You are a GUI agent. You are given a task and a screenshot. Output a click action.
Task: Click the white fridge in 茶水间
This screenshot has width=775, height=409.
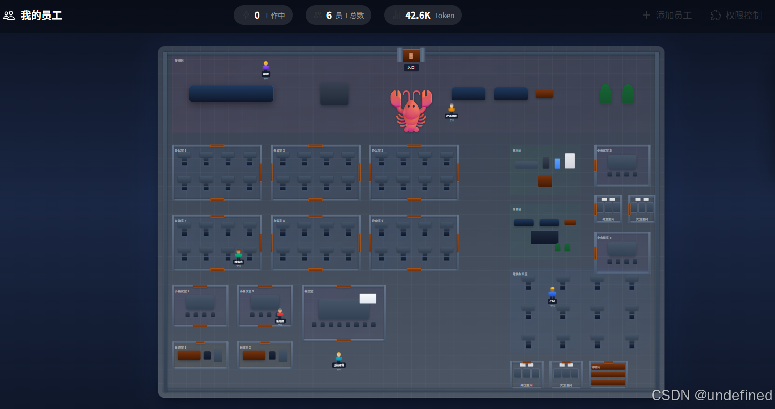[x=570, y=160]
